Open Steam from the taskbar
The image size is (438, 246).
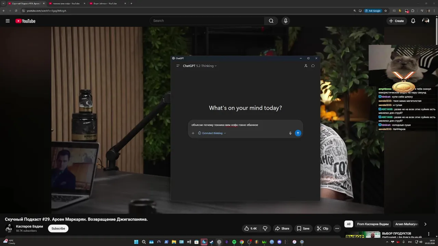pyautogui.click(x=211, y=242)
